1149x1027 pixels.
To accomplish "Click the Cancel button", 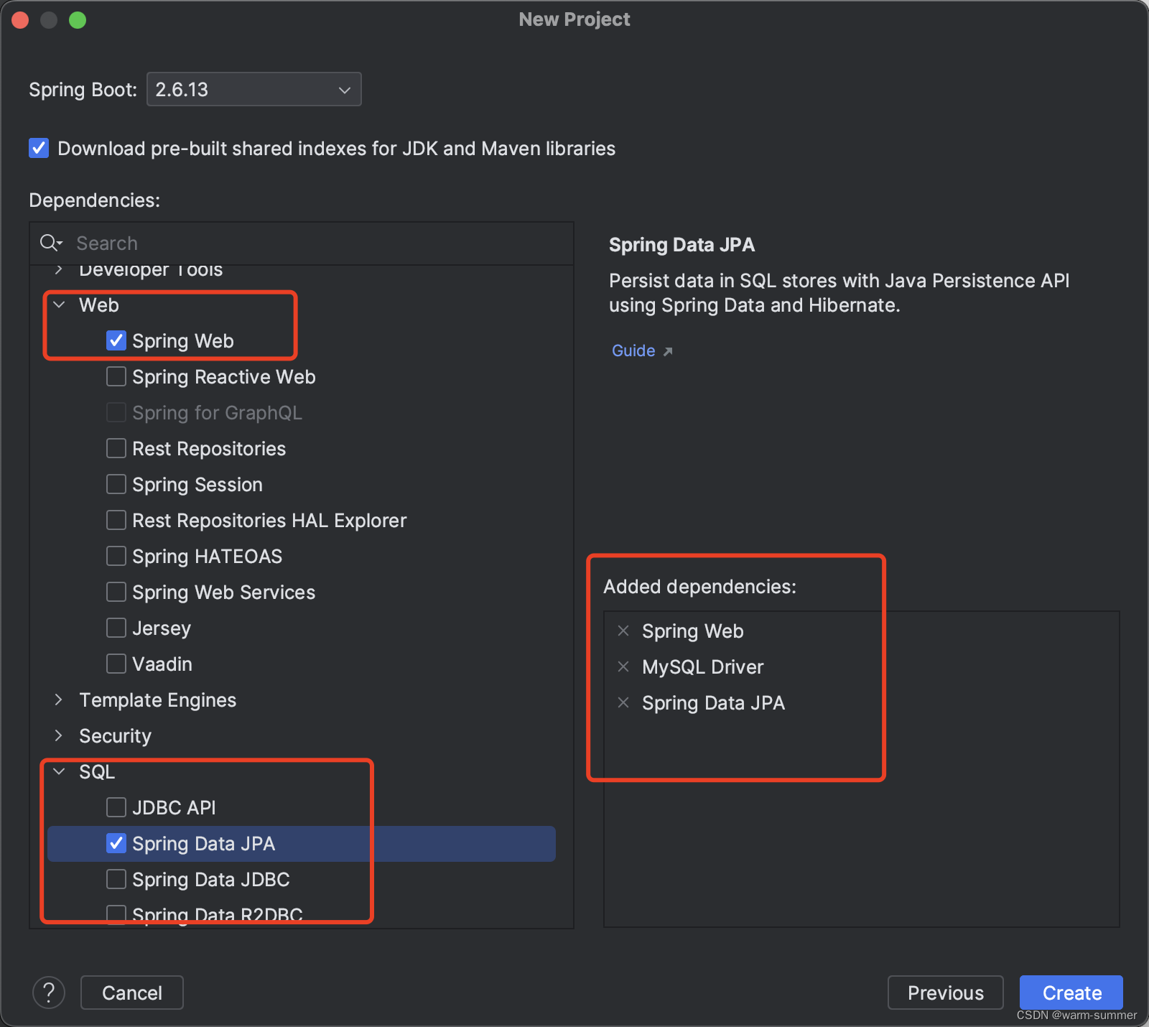I will (132, 993).
